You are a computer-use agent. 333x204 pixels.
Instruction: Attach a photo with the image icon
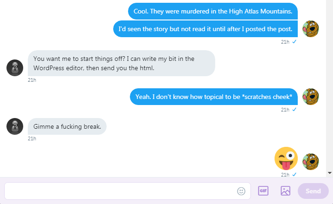coord(285,191)
